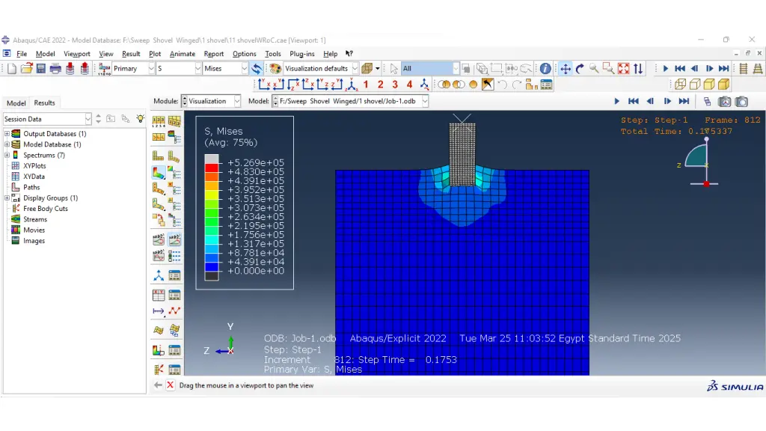
Task: Open the Module Visualization dropdown
Action: (237, 101)
